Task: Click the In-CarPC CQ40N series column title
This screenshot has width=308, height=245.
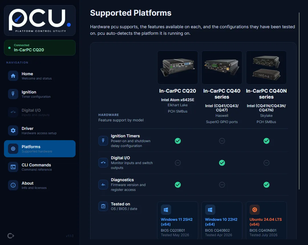Action: click(x=266, y=94)
